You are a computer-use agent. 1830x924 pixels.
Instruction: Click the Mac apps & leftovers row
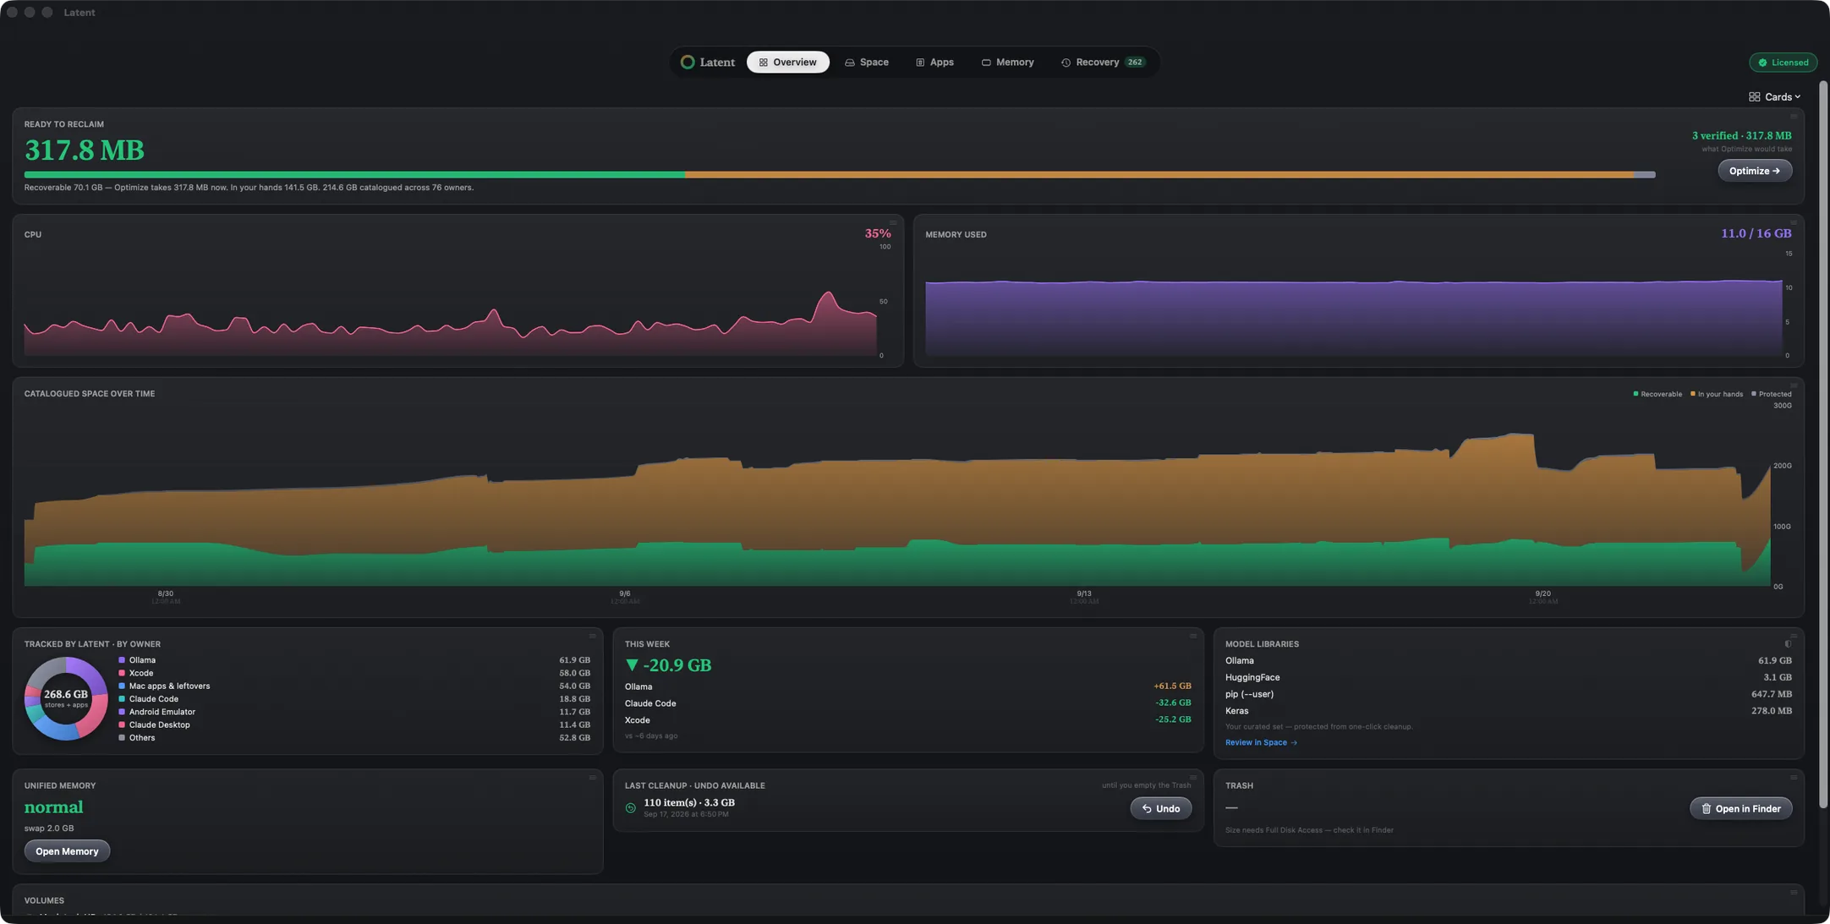[x=354, y=686]
